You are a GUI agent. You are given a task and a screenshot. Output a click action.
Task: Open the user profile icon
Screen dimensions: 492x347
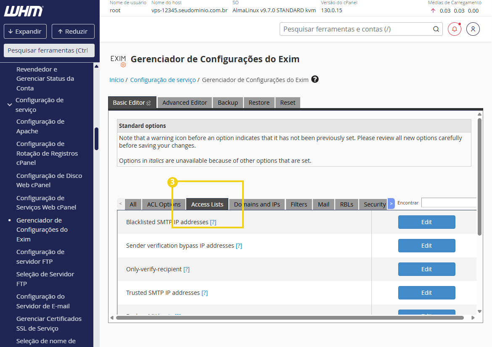pos(473,29)
